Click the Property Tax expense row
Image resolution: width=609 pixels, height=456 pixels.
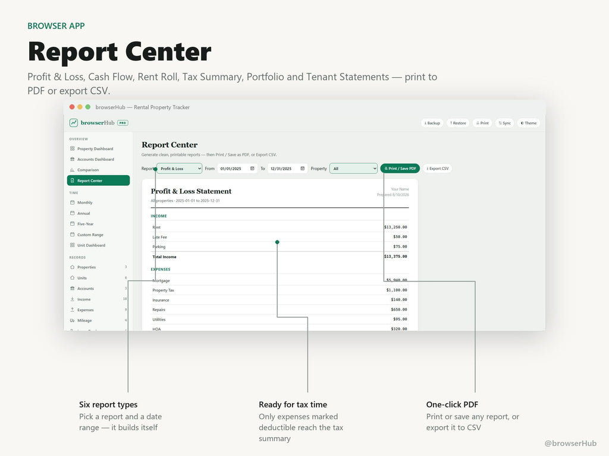(x=280, y=290)
